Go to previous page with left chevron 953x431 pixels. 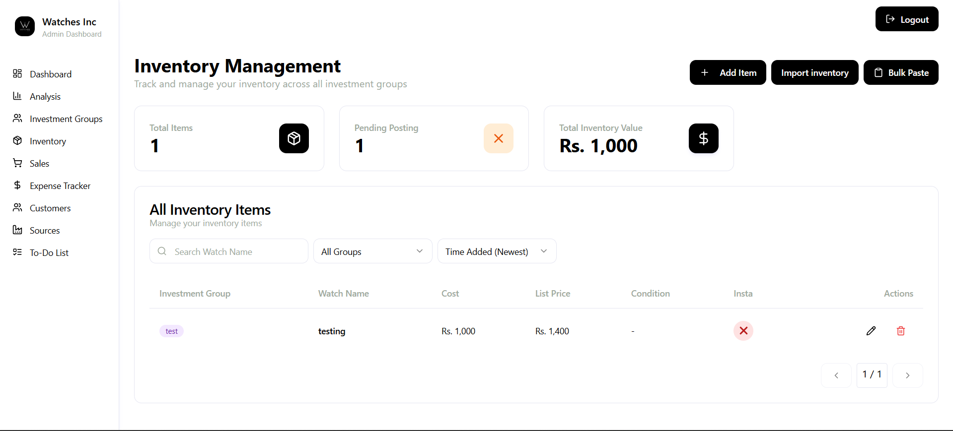(836, 375)
